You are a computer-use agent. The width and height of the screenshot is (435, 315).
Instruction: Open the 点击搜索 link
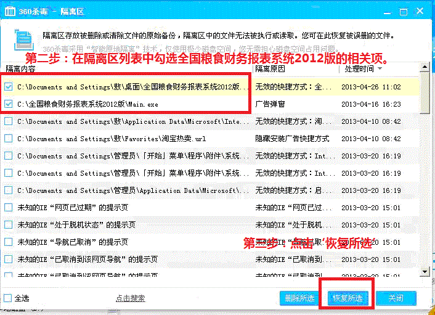pyautogui.click(x=131, y=298)
